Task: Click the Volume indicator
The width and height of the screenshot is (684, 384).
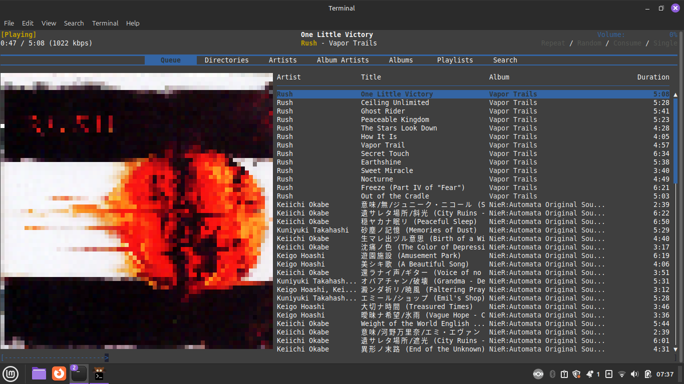Action: click(637, 34)
